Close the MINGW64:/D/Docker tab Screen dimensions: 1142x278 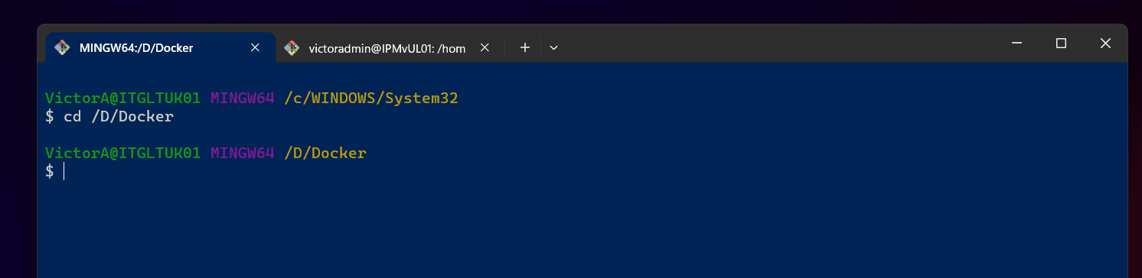coord(256,47)
